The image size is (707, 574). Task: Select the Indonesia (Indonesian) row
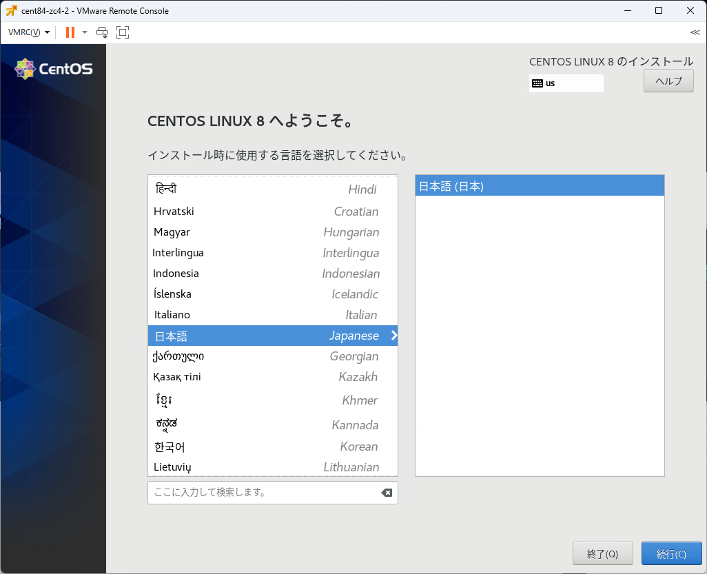click(x=273, y=274)
